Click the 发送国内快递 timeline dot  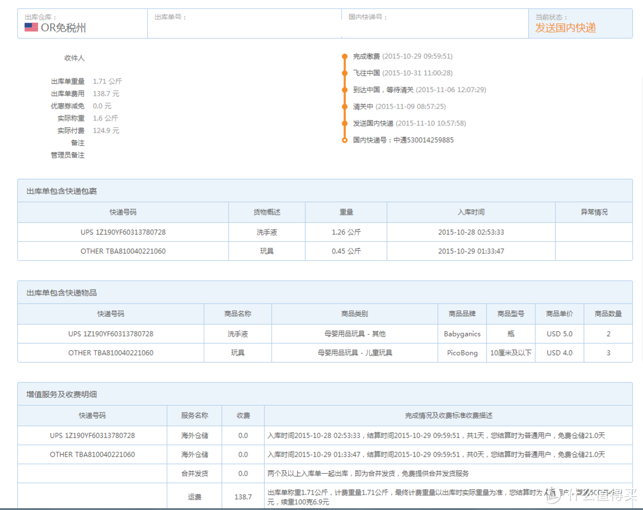[x=345, y=124]
